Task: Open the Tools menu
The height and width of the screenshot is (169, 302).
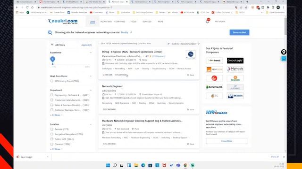Action: (x=133, y=22)
